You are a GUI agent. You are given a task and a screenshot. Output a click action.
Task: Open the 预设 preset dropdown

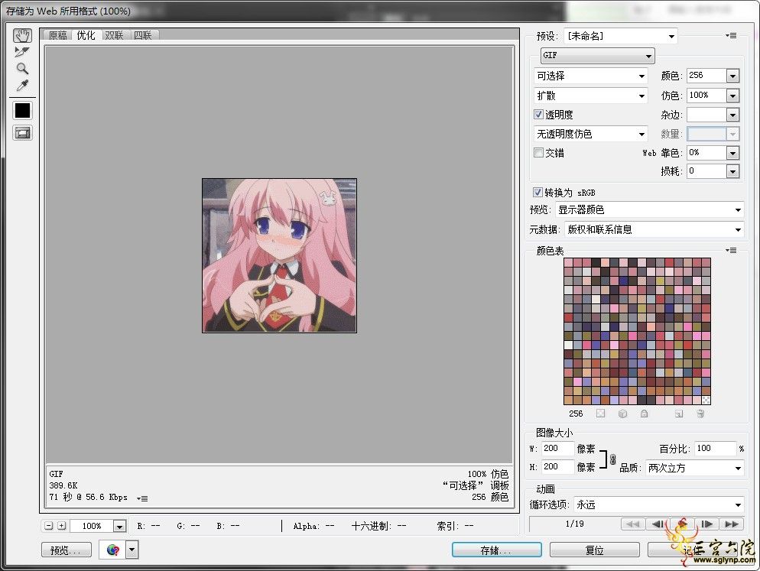tap(621, 36)
